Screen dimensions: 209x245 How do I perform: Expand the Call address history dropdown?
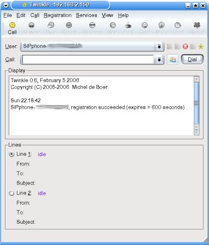click(x=159, y=59)
